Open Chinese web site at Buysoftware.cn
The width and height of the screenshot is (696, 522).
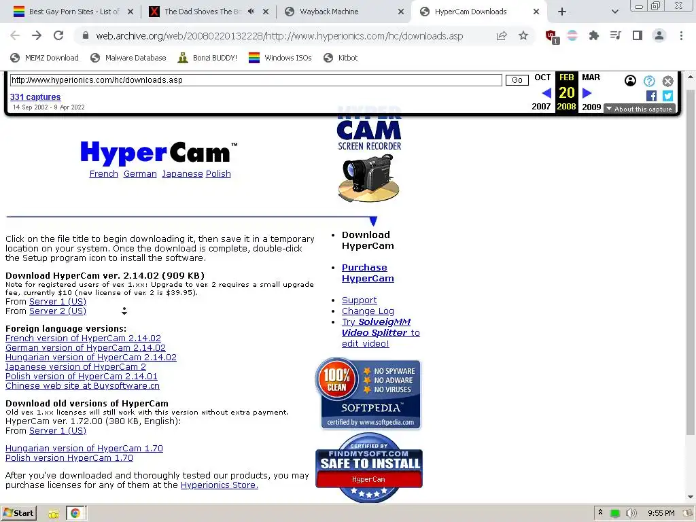click(x=82, y=386)
